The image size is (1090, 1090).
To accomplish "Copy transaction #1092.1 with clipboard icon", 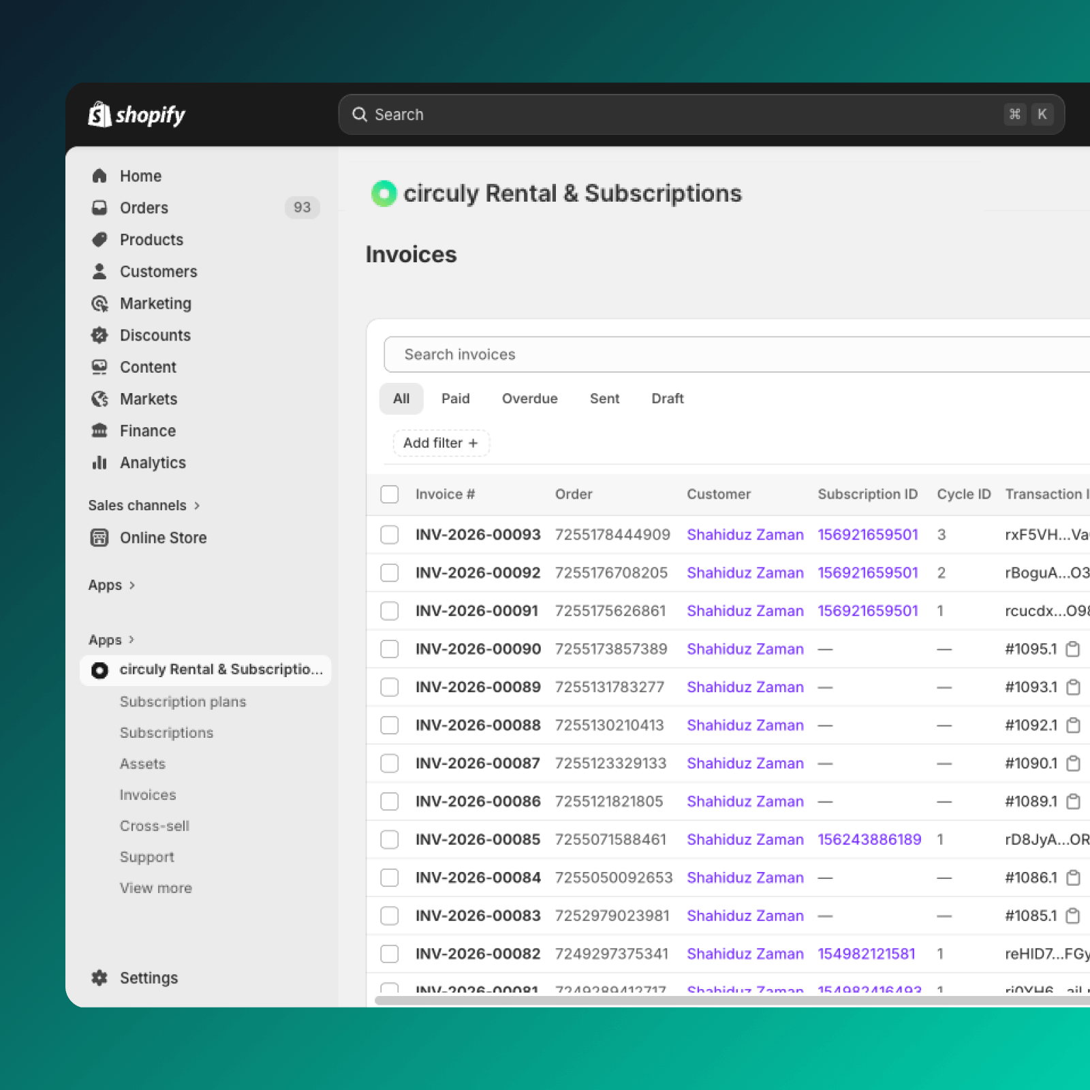I will click(1073, 726).
